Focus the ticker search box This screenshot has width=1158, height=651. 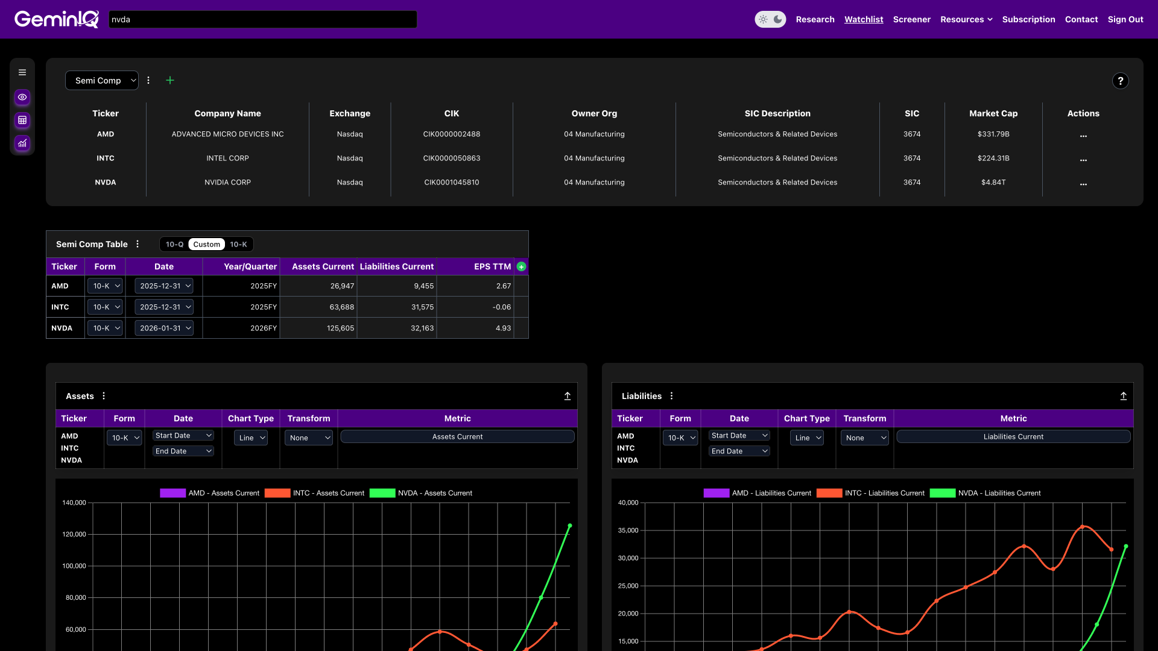262,19
